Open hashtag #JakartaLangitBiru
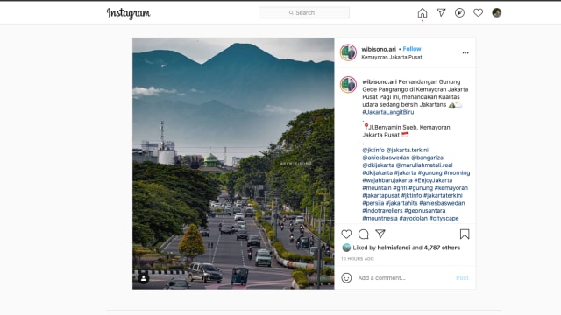561x315 pixels. click(388, 112)
